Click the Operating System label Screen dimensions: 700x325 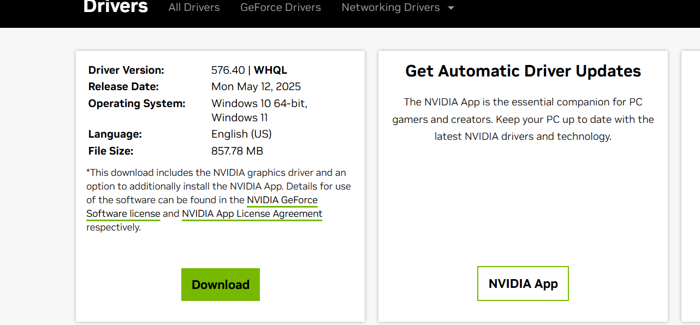(137, 103)
